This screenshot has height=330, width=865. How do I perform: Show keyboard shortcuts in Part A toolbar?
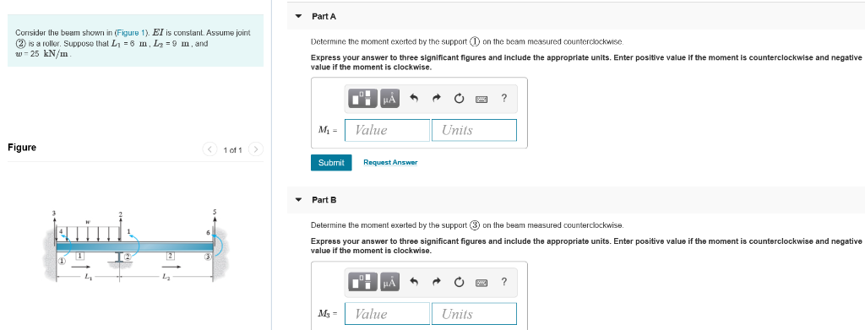481,99
